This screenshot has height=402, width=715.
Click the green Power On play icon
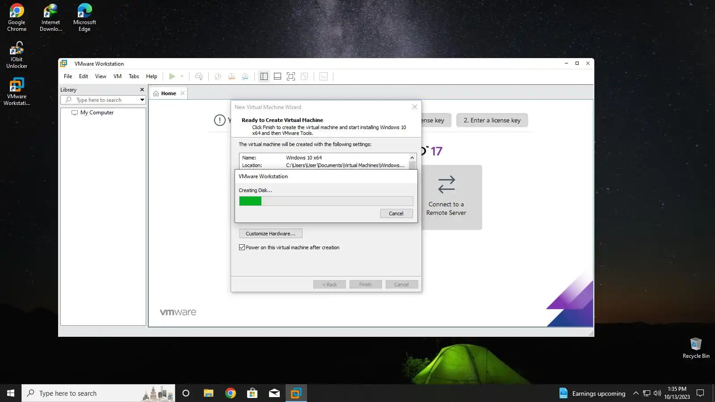coord(172,76)
